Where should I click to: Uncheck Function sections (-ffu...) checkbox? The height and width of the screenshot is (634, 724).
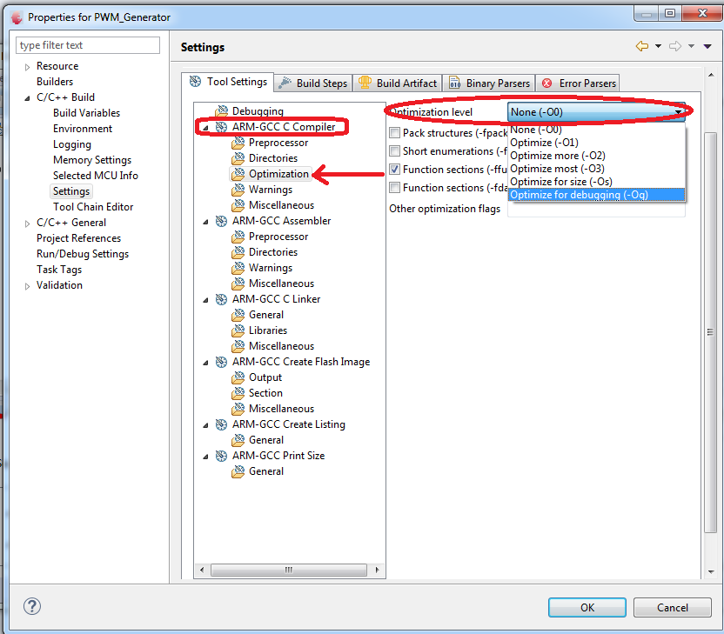tap(394, 170)
